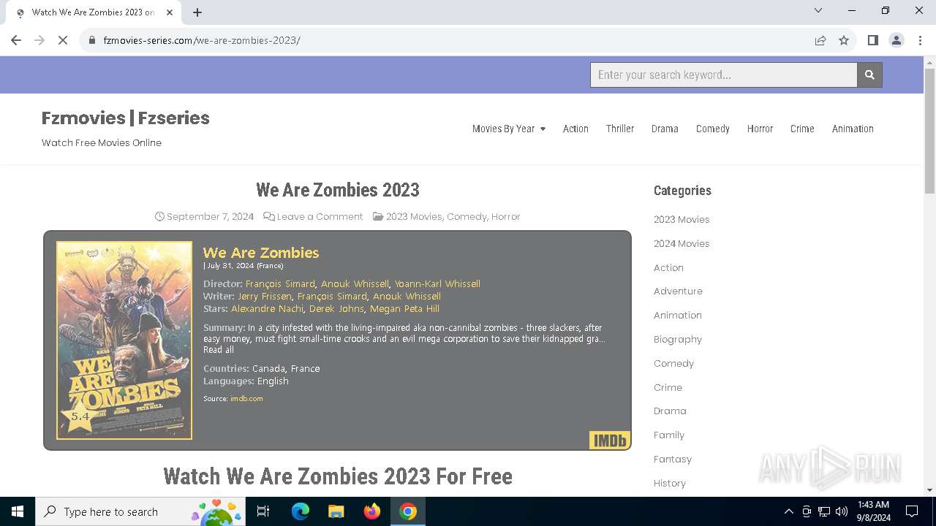936x526 pixels.
Task: Open Chrome side panel
Action: click(x=872, y=40)
